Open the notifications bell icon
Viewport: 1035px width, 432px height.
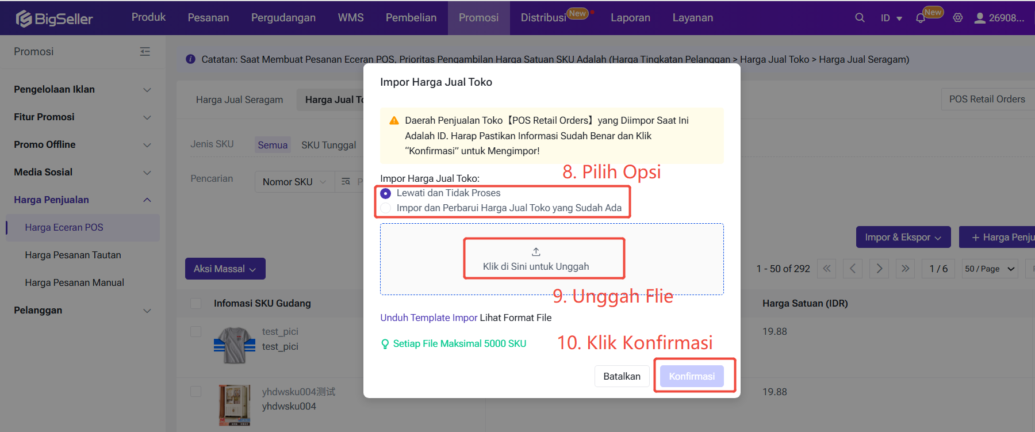coord(921,18)
